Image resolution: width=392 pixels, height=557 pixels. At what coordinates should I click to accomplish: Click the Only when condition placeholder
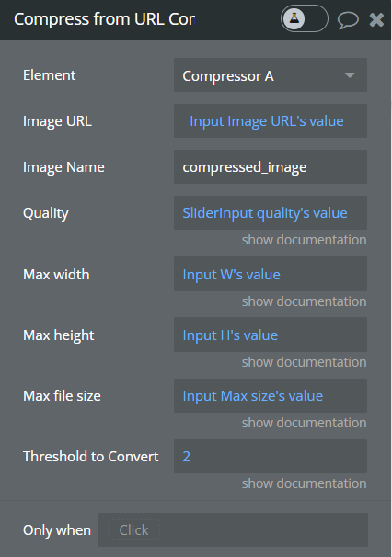pyautogui.click(x=133, y=530)
